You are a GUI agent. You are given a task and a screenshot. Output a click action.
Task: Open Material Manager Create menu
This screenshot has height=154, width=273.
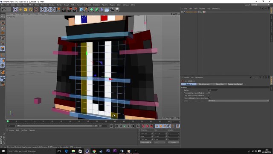point(12,130)
